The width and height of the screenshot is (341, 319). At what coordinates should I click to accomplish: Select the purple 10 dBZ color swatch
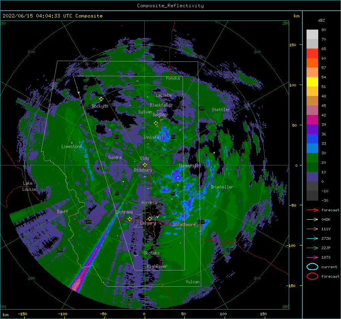tap(312, 176)
